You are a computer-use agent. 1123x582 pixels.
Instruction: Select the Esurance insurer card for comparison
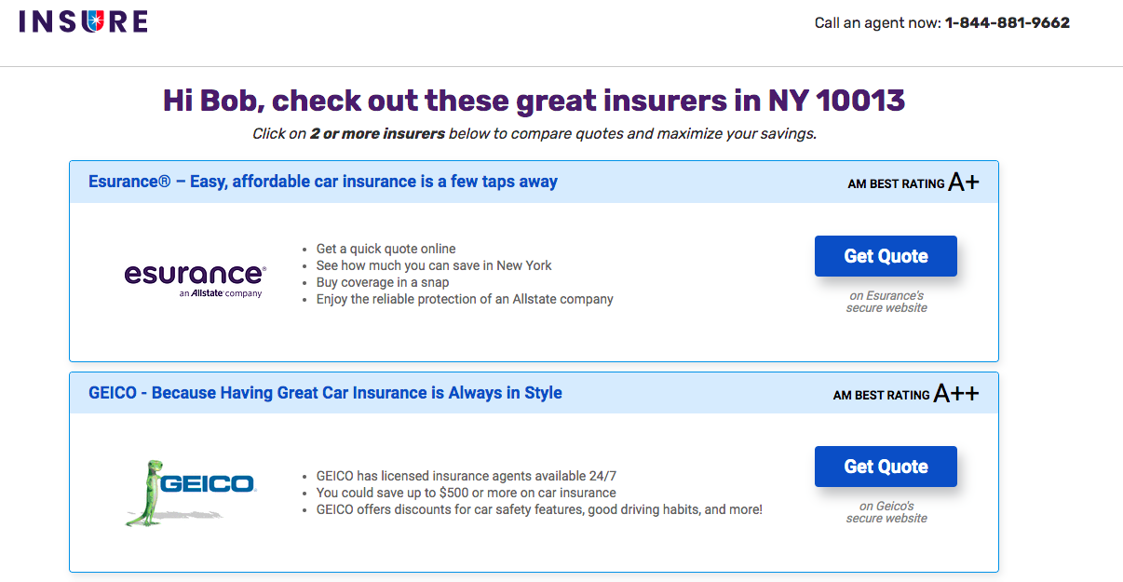pyautogui.click(x=534, y=261)
